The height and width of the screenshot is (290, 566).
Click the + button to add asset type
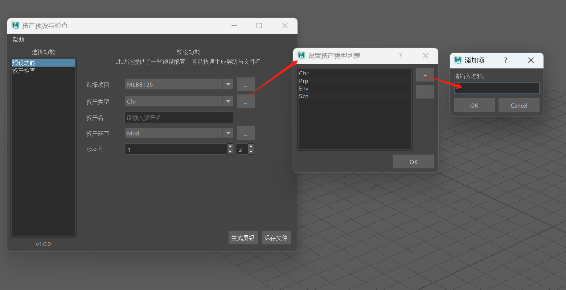coord(425,75)
